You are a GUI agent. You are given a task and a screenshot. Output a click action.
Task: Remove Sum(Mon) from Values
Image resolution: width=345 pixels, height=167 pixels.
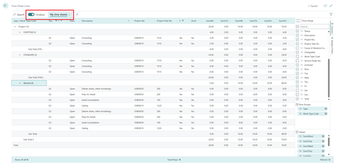pyautogui.click(x=323, y=136)
